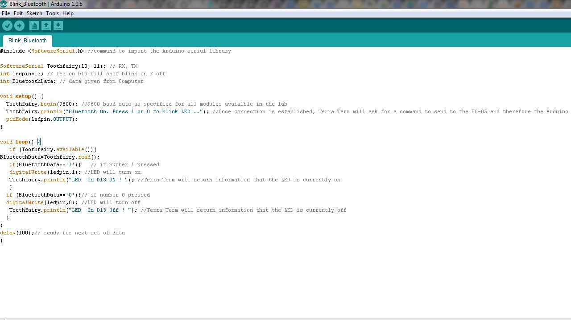Open the Help menu

point(68,13)
